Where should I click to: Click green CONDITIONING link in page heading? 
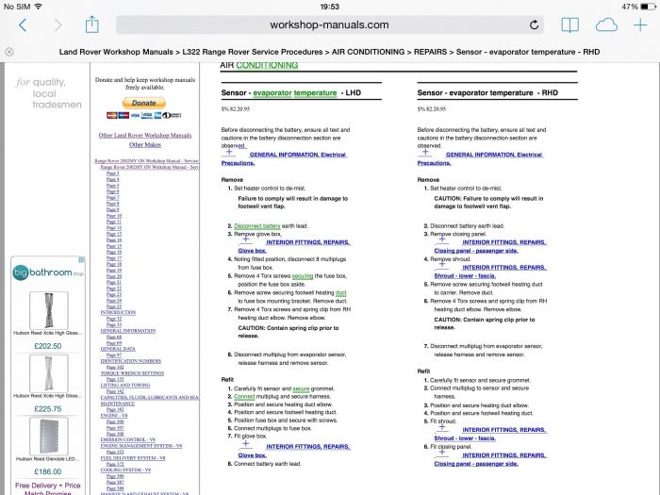267,65
